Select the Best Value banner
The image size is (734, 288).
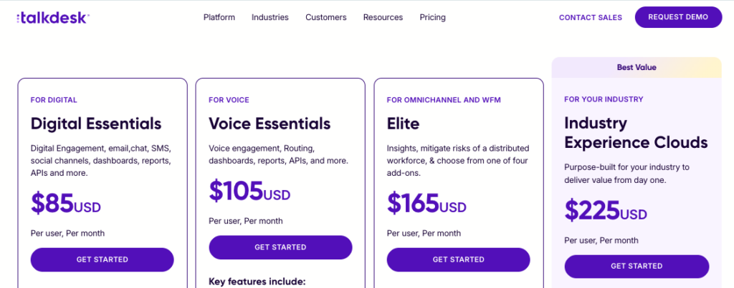[x=637, y=67]
